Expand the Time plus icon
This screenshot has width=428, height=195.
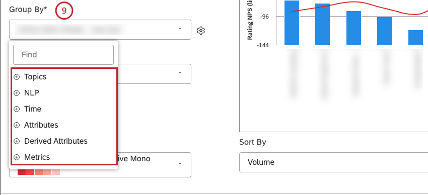(x=17, y=109)
